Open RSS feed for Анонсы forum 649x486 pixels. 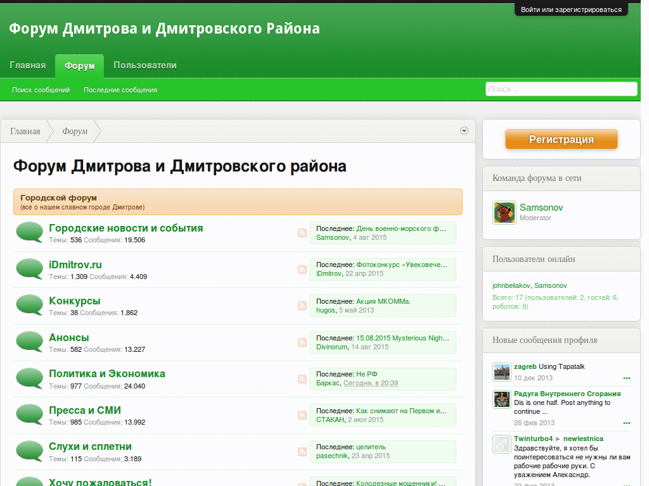pyautogui.click(x=302, y=342)
